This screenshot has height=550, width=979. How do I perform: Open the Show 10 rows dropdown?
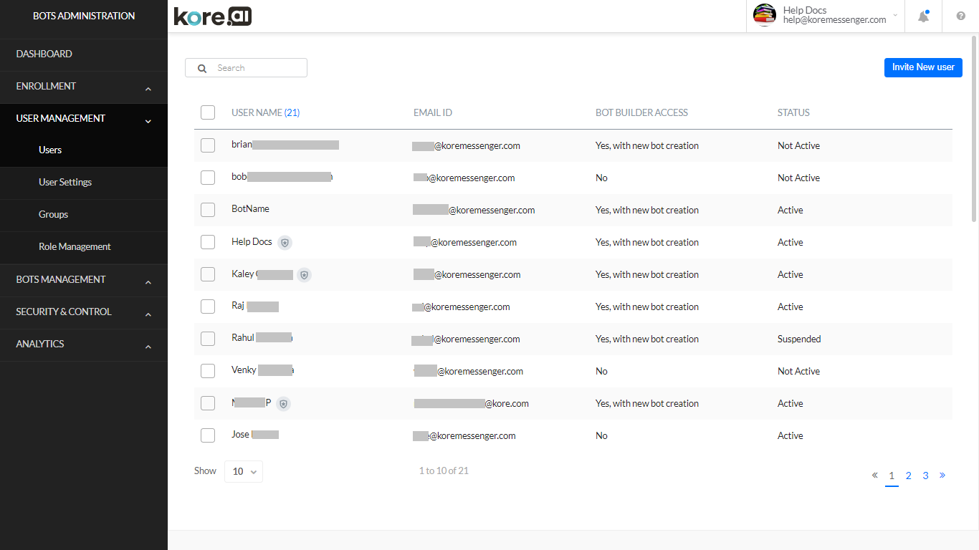point(243,471)
